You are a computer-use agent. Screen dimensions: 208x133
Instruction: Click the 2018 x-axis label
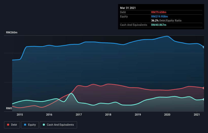108,115
